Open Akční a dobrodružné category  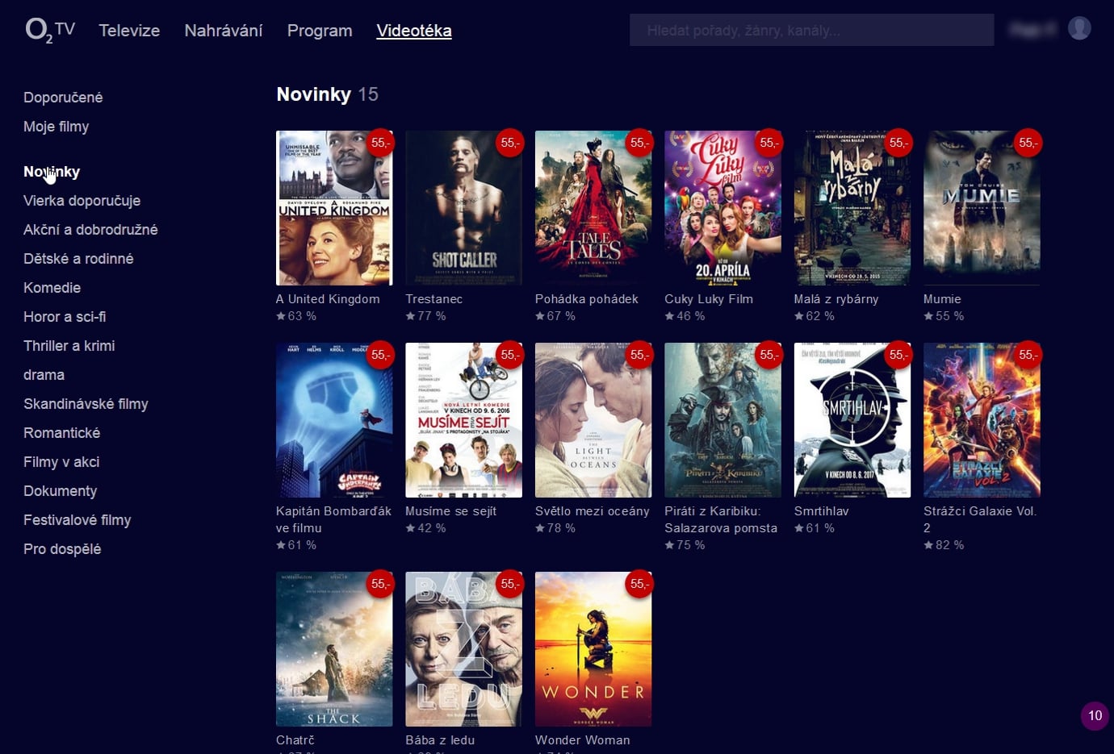pos(90,230)
